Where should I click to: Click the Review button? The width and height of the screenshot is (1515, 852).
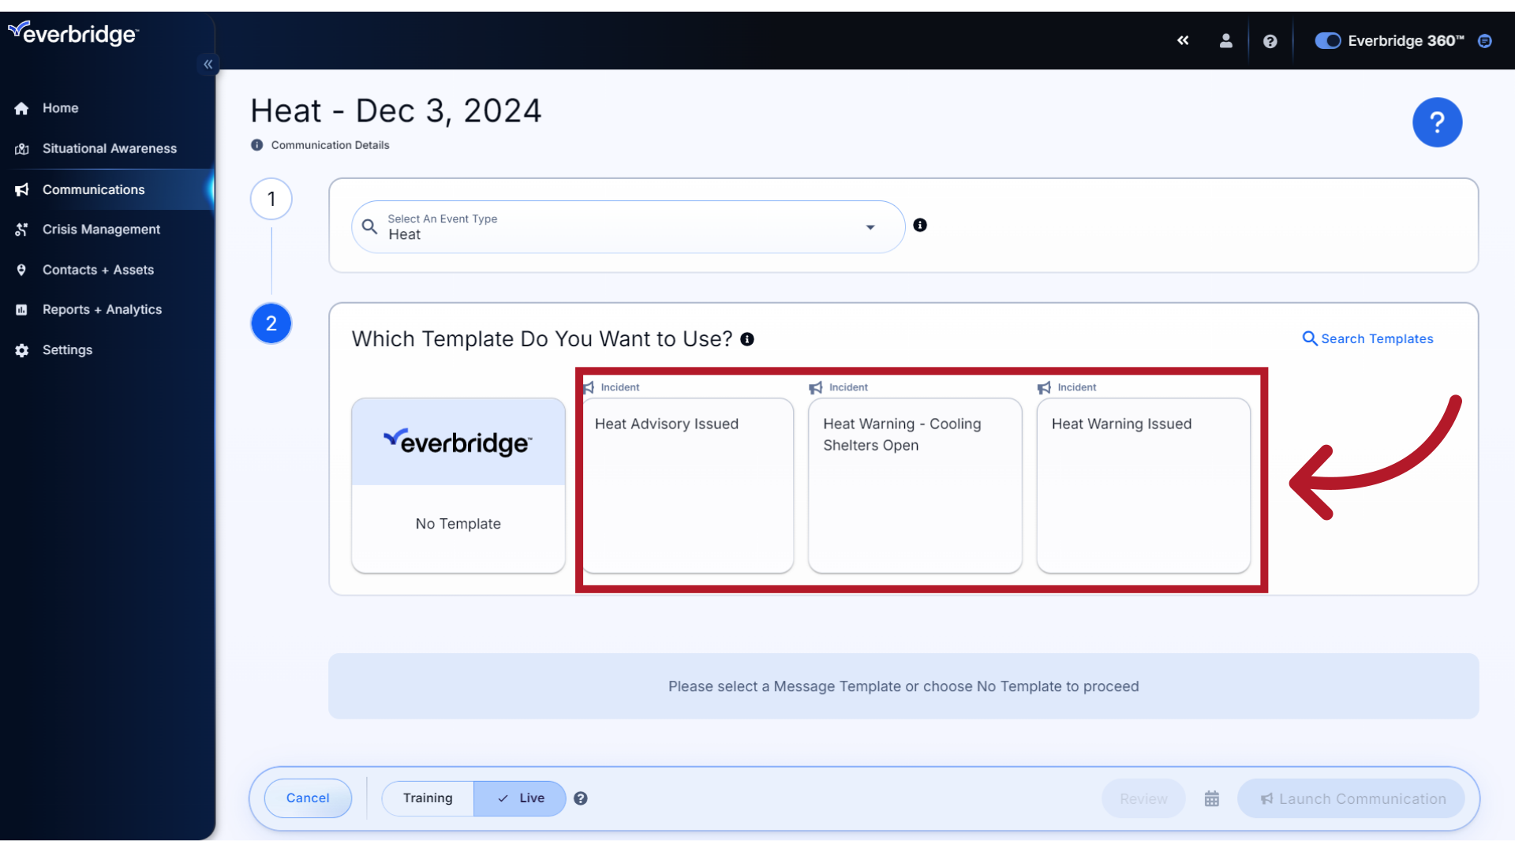click(1143, 799)
